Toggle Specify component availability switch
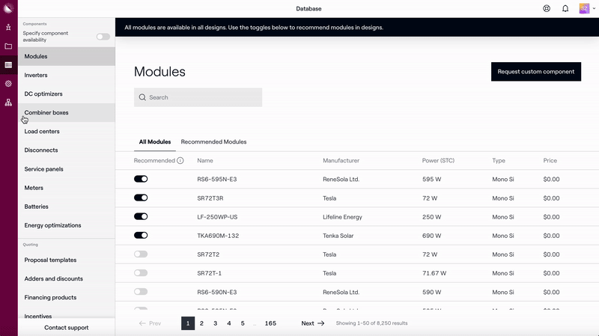 tap(103, 37)
